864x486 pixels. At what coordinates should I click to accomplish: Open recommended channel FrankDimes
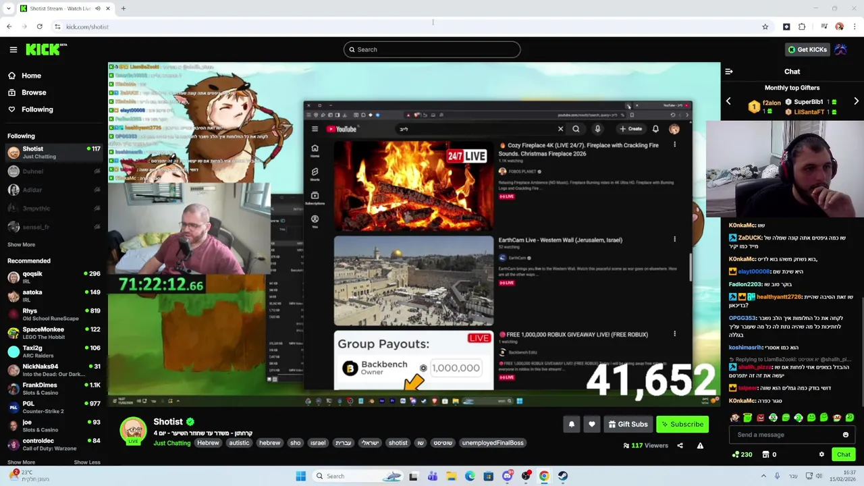[x=53, y=389]
